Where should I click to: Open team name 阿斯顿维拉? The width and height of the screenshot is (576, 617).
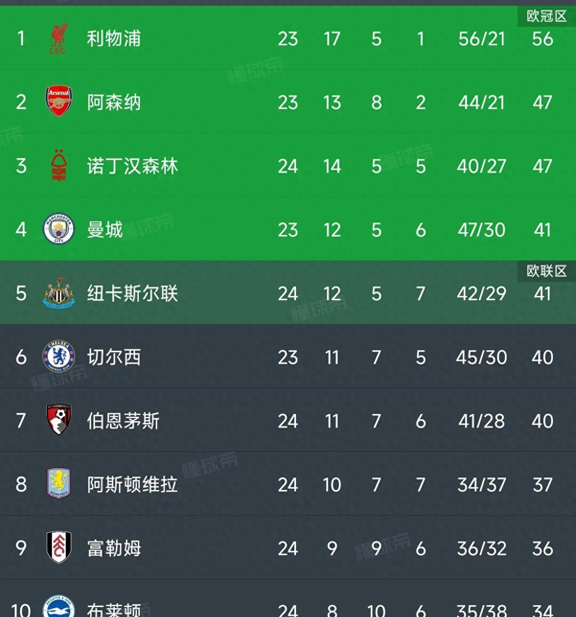tap(132, 485)
